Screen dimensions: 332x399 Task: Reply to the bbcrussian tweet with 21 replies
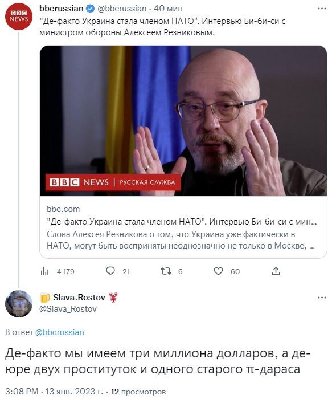point(118,271)
